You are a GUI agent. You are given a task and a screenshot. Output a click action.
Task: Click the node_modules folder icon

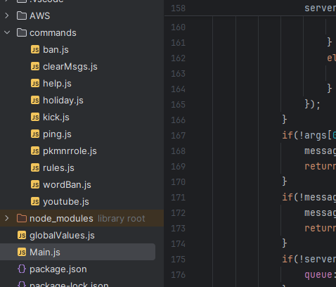[22, 218]
